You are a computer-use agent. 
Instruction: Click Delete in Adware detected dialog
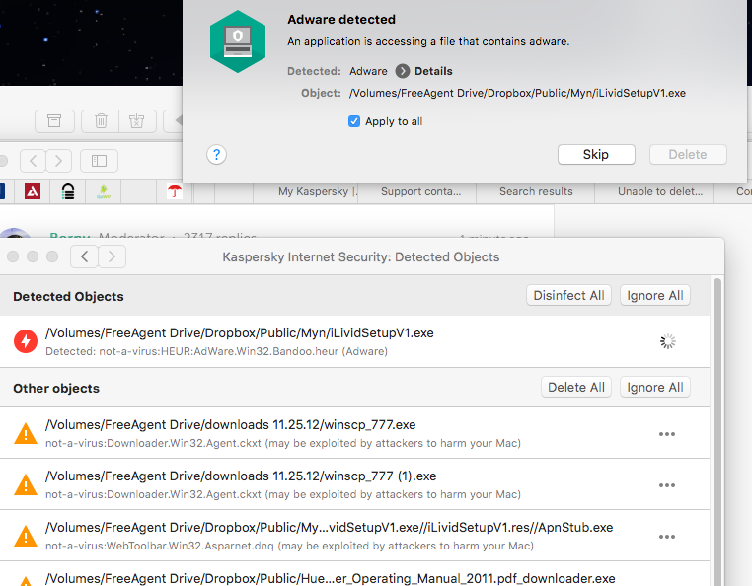pyautogui.click(x=688, y=155)
